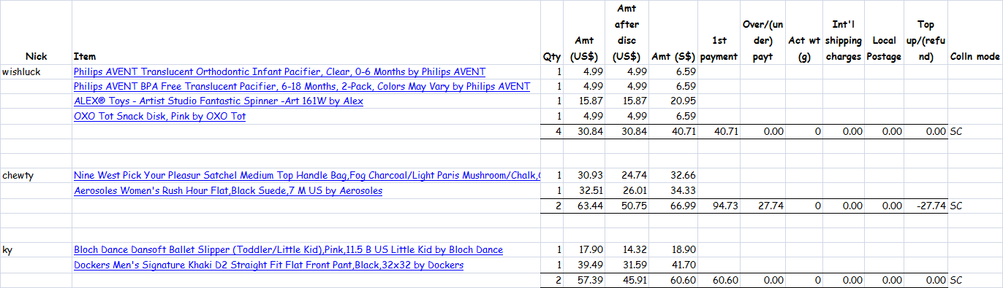Viewport: 1003px width, 288px height.
Task: Open the ALEX Toys Artist Studio Spinner link
Action: [219, 101]
